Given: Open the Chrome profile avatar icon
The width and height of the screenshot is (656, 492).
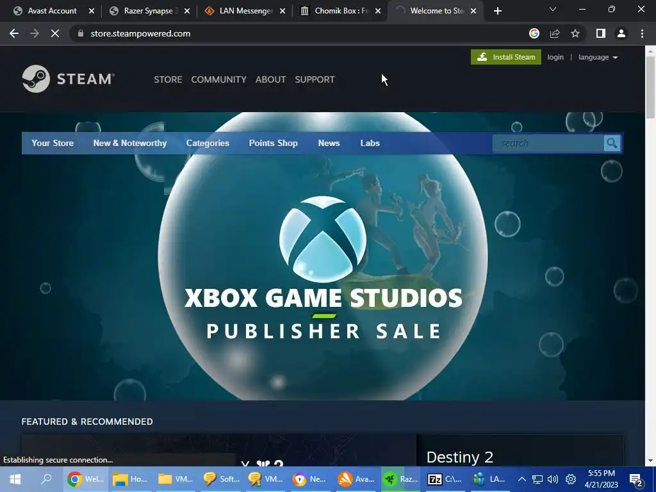Looking at the screenshot, I should pyautogui.click(x=621, y=33).
